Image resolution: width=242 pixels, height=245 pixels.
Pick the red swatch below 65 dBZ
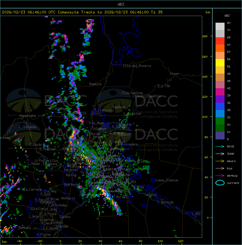tap(220, 41)
